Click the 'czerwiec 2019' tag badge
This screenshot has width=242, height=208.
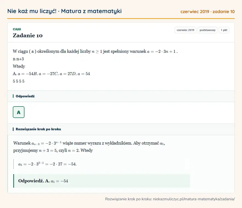click(185, 30)
